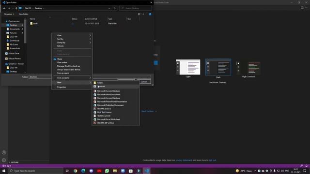Click This PC in the address breadcrumb

[28, 8]
